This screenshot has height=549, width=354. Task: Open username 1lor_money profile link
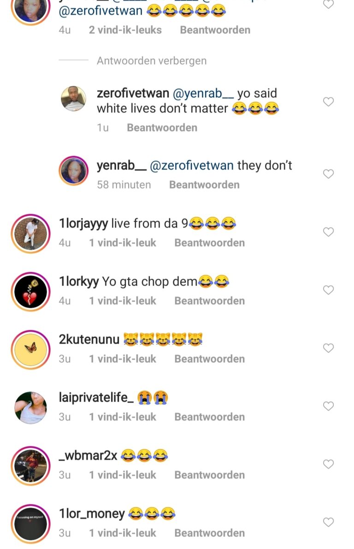(92, 513)
